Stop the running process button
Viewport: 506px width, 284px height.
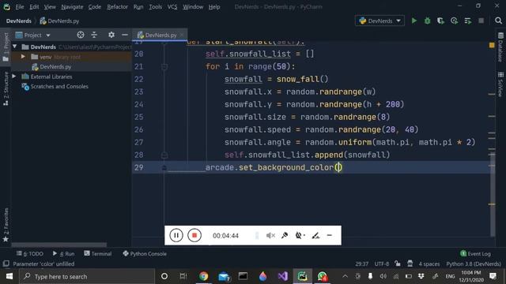(481, 21)
